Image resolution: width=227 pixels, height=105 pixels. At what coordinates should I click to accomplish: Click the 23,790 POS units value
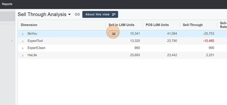click(172, 41)
